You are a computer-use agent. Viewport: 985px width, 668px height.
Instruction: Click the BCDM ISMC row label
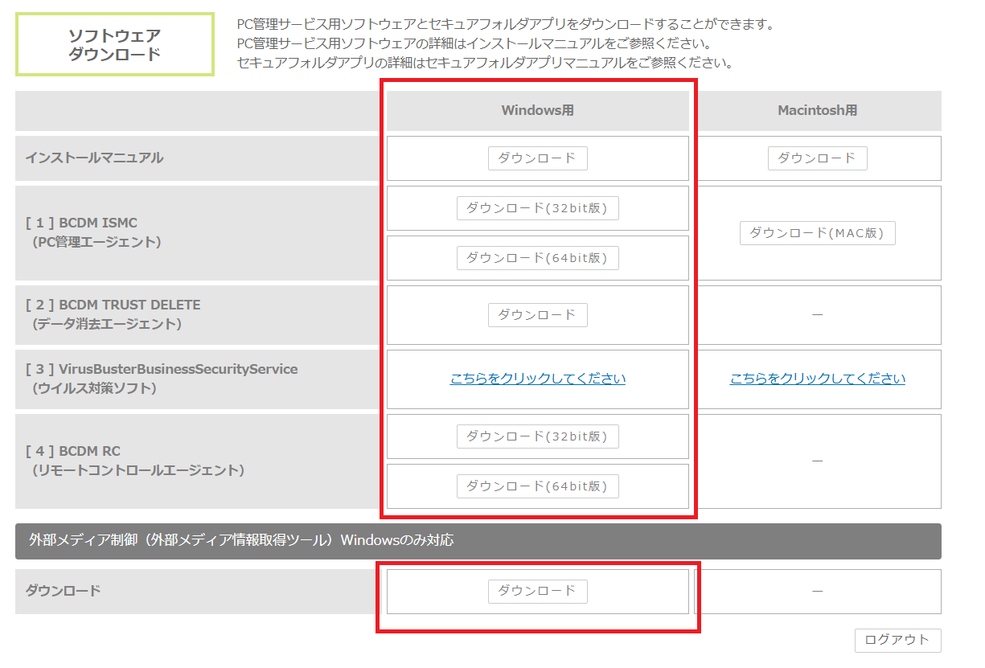[x=92, y=232]
